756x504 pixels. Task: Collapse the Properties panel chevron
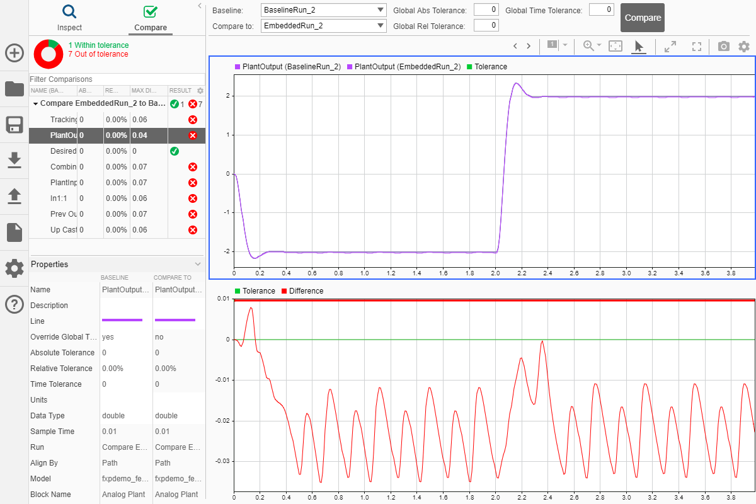[198, 264]
